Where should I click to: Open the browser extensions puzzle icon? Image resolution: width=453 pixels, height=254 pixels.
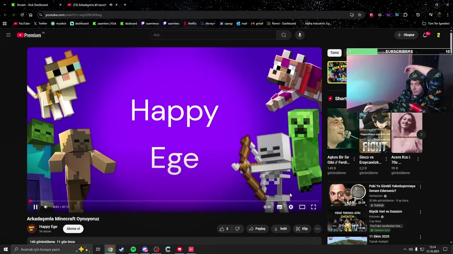405,15
